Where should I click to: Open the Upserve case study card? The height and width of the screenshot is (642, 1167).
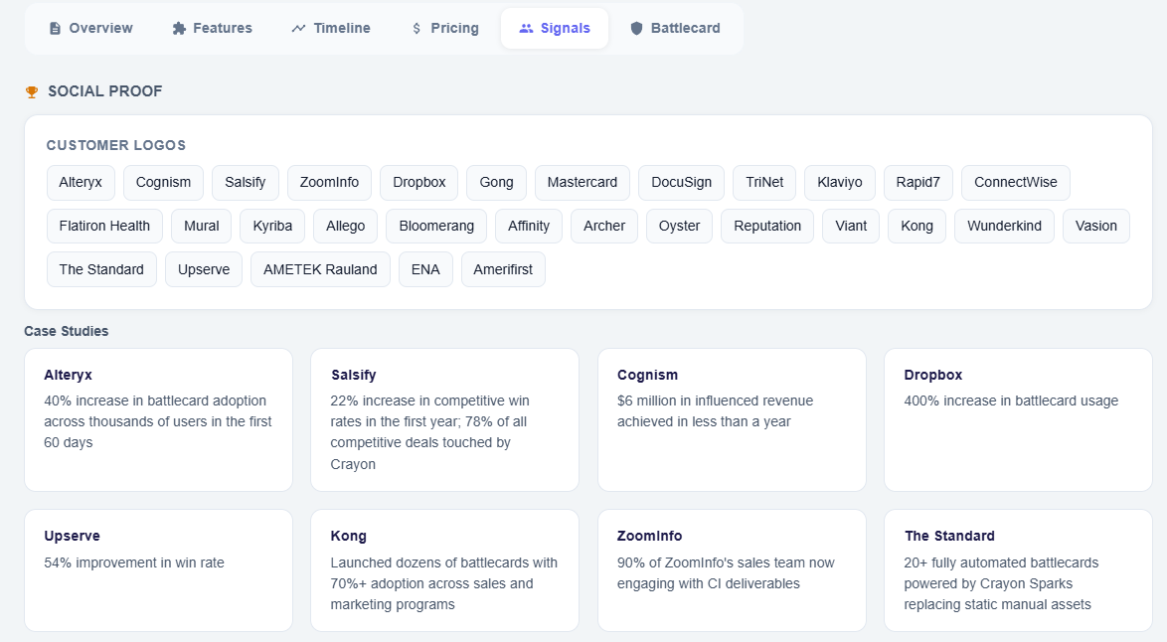158,570
